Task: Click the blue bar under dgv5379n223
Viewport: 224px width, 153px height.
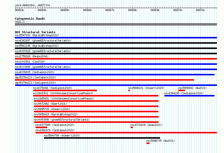Action: (116, 85)
